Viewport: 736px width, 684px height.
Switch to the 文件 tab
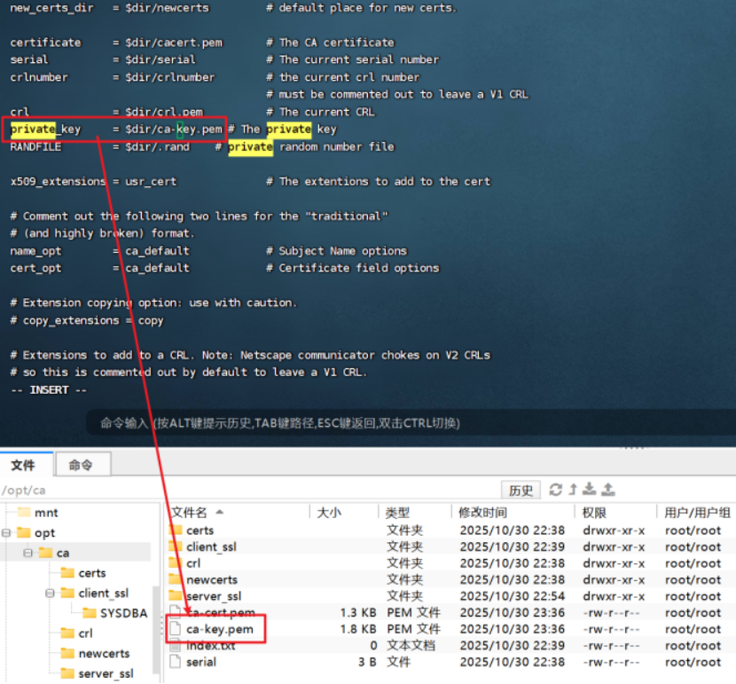27,465
